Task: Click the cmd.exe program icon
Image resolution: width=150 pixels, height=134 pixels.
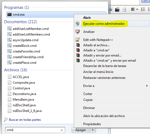Action: [x=9, y=15]
